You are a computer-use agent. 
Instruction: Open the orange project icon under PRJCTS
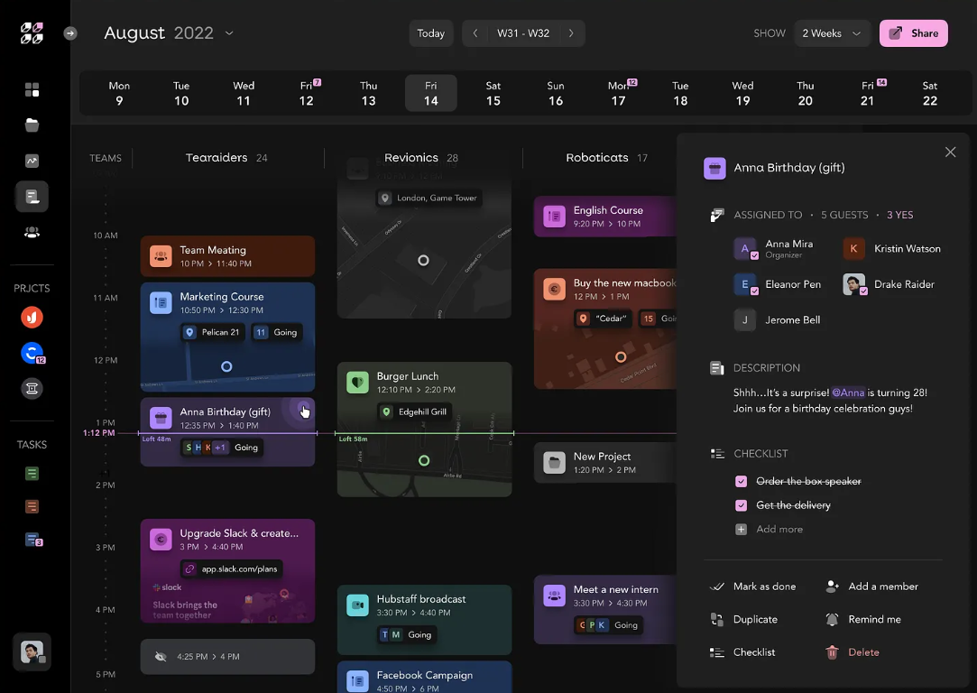(32, 318)
